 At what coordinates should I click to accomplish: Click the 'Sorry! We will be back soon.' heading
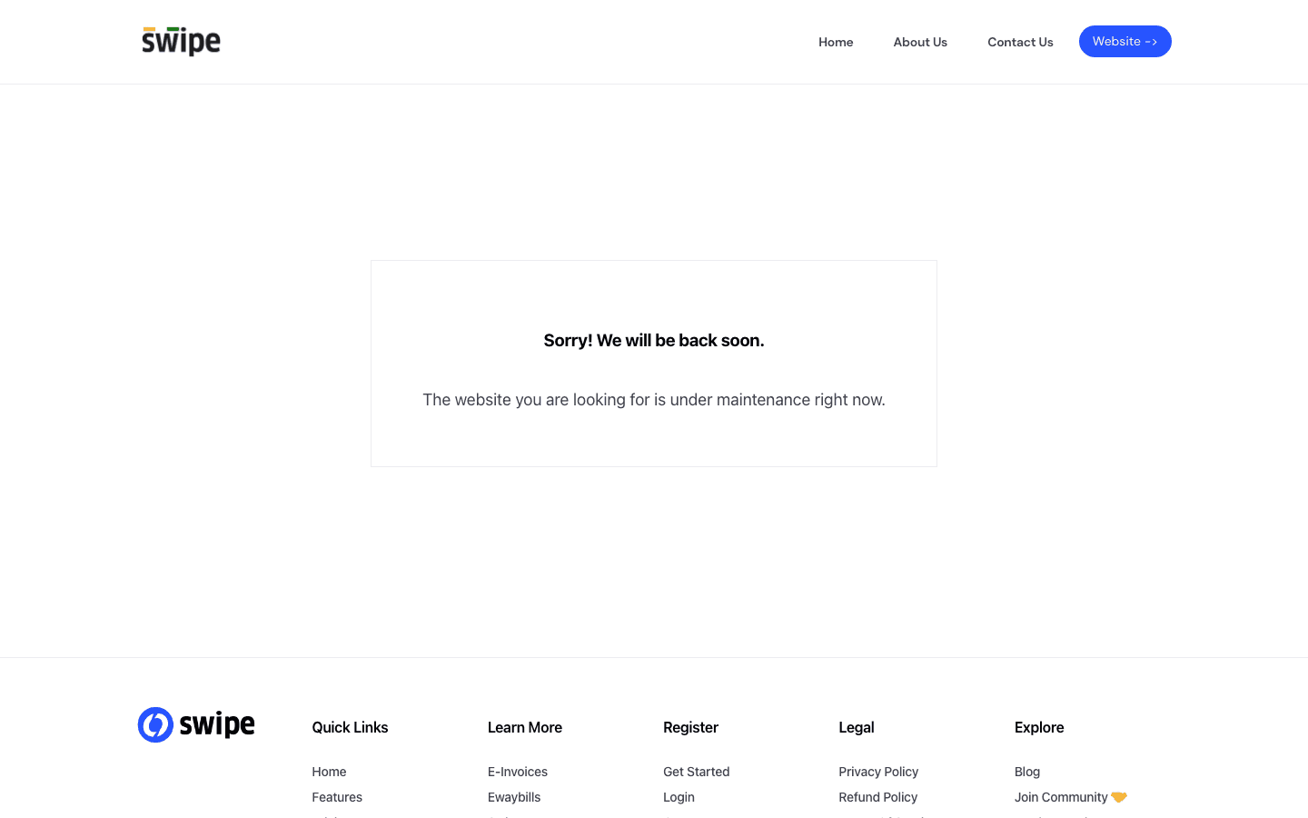tap(654, 341)
